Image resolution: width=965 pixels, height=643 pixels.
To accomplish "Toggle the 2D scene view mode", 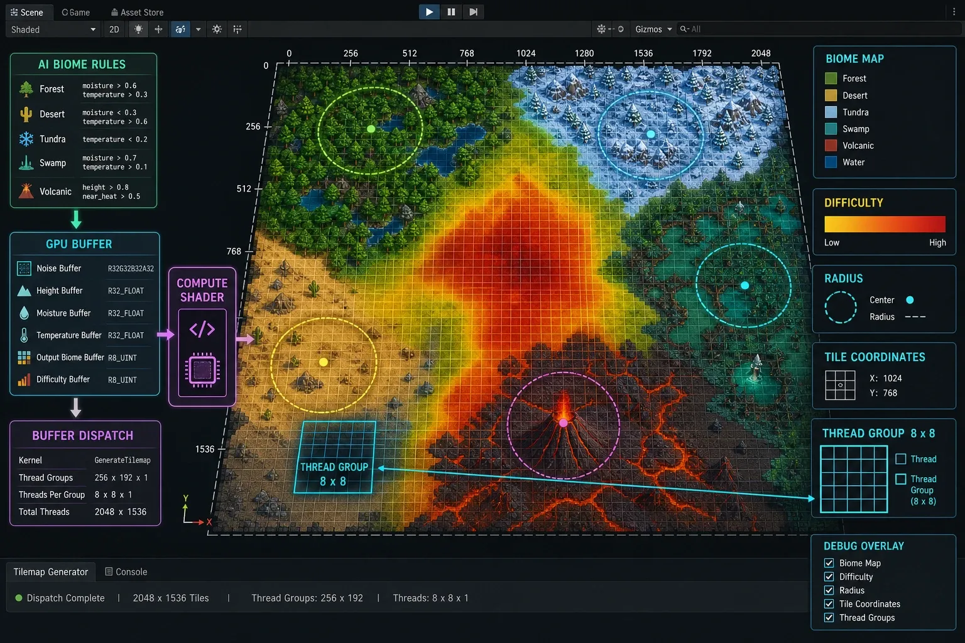I will [114, 30].
